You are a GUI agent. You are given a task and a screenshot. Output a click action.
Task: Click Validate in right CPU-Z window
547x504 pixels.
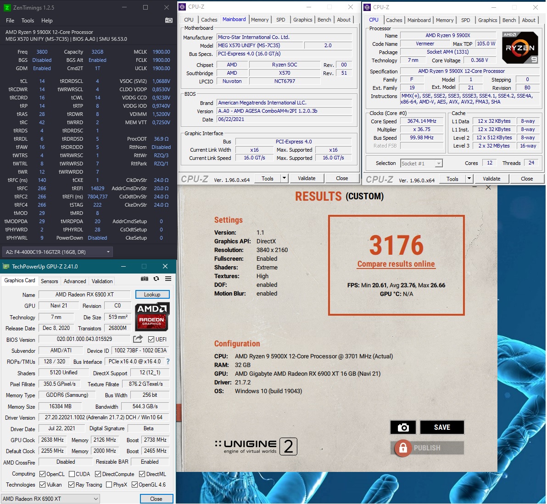(491, 179)
